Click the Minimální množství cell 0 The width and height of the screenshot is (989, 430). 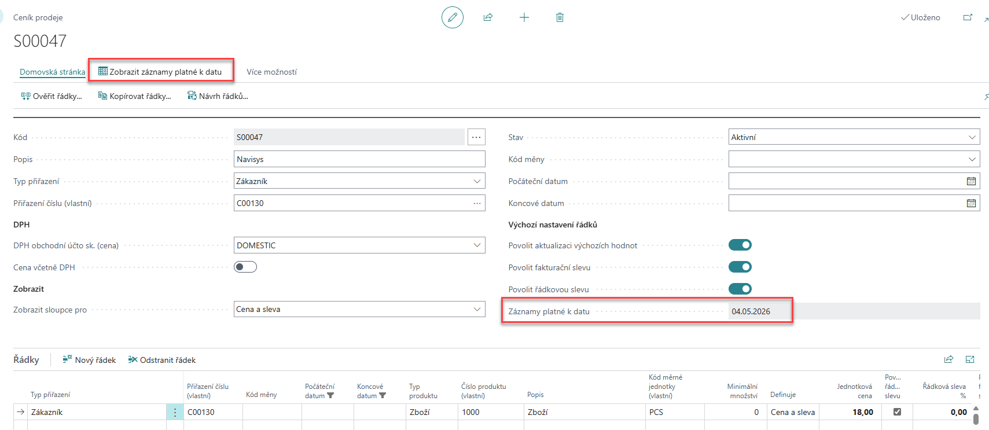[736, 412]
